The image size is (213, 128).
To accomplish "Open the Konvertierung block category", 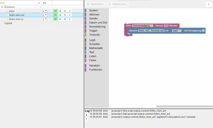I will coord(97,27).
